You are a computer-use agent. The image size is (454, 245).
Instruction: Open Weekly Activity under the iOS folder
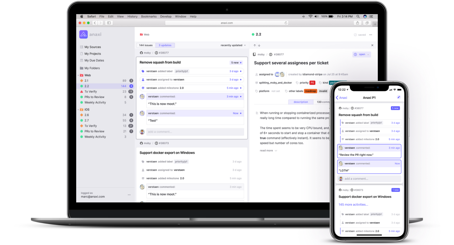[105, 137]
